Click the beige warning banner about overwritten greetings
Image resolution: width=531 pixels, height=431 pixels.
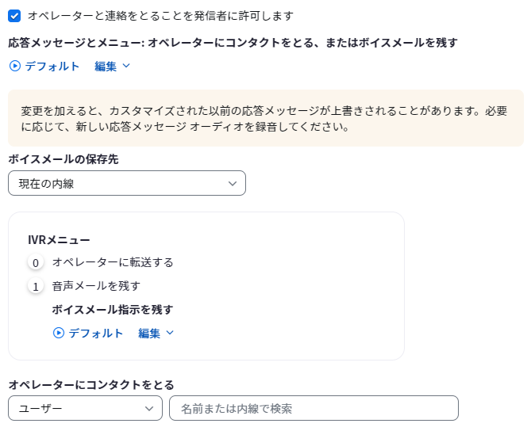point(266,118)
